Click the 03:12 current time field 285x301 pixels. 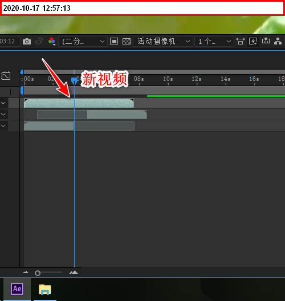9,41
